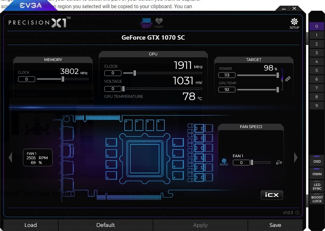Click the GPU clock slider handle

pyautogui.click(x=134, y=73)
